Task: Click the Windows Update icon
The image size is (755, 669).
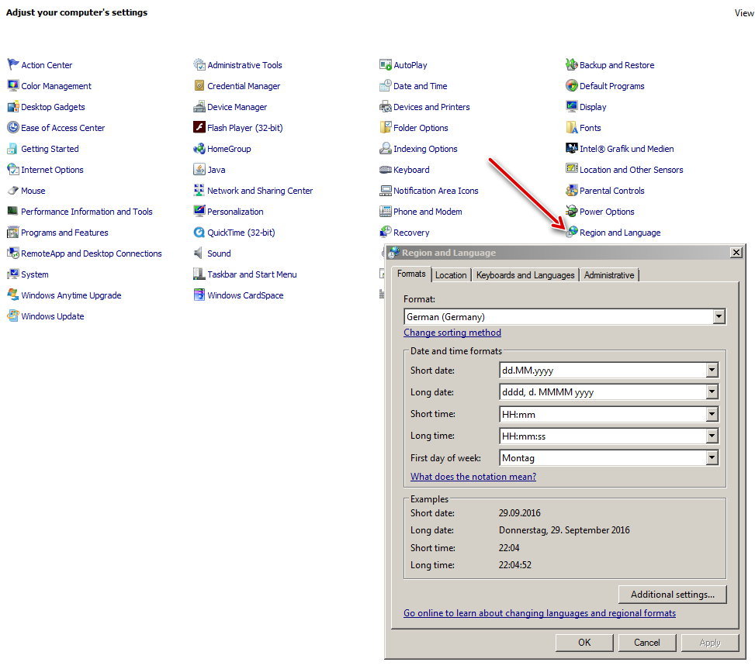Action: 12,316
